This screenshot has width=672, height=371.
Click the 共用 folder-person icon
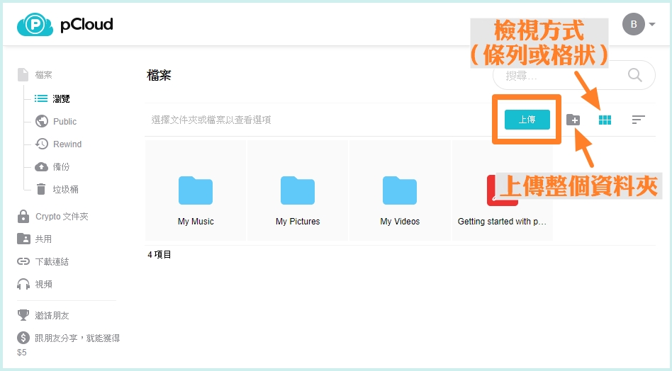pyautogui.click(x=23, y=239)
